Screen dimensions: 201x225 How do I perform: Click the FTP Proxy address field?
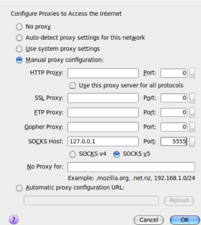pyautogui.click(x=103, y=112)
